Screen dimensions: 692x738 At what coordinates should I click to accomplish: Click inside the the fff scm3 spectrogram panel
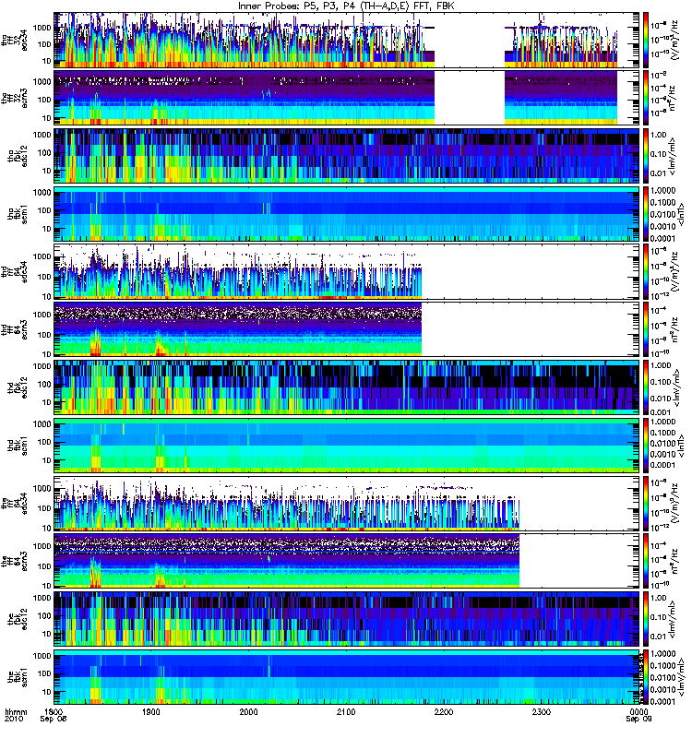(347, 561)
